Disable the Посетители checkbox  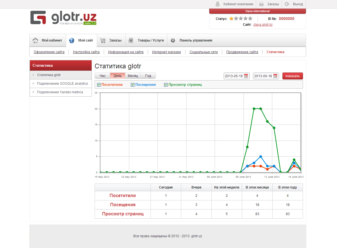pos(99,84)
